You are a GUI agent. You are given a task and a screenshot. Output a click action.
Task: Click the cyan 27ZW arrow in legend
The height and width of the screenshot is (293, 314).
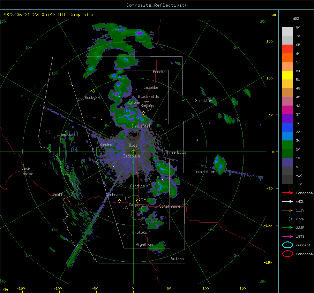287,219
